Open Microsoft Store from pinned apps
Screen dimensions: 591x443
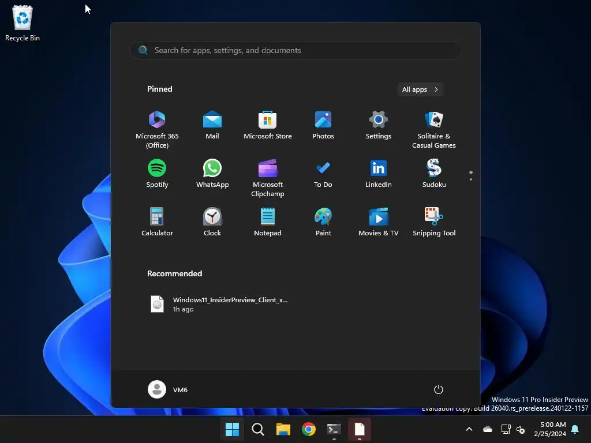(x=268, y=126)
